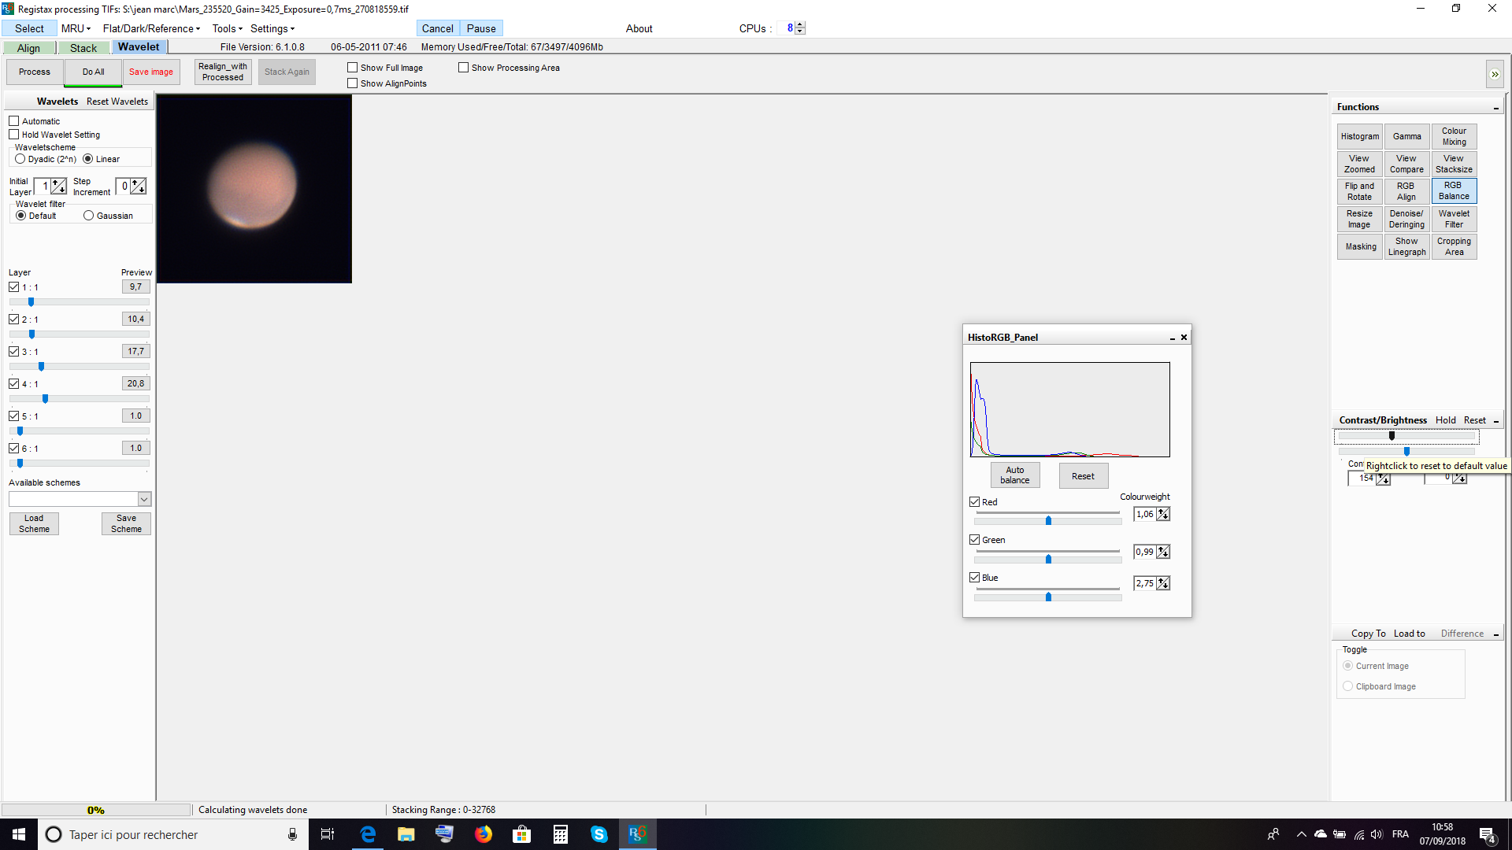Viewport: 1512px width, 850px height.
Task: Enable Show Full Image checkbox
Action: [353, 68]
